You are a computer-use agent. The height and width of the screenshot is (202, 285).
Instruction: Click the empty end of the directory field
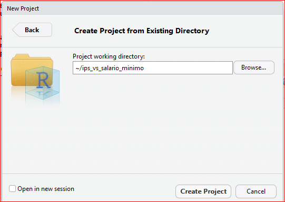(188, 68)
